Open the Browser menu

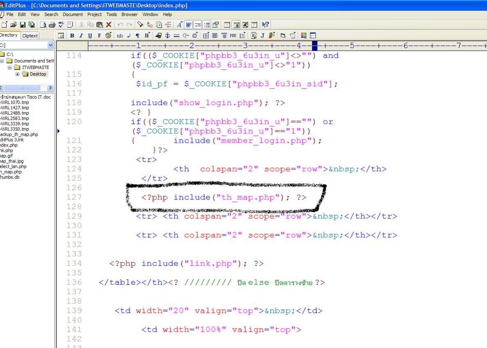point(130,14)
